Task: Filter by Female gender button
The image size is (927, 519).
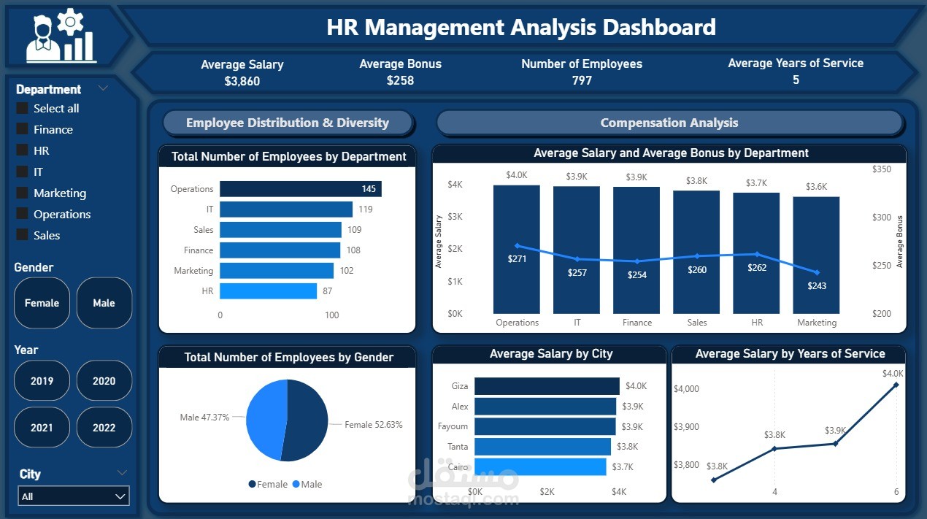Action: [x=42, y=303]
